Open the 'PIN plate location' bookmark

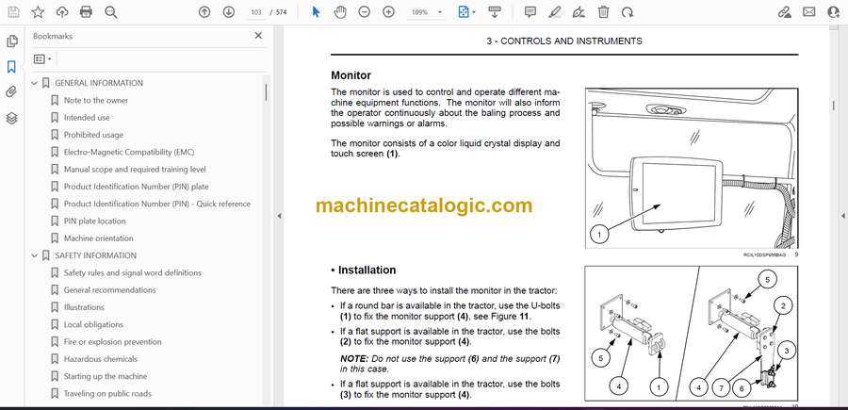tap(94, 221)
